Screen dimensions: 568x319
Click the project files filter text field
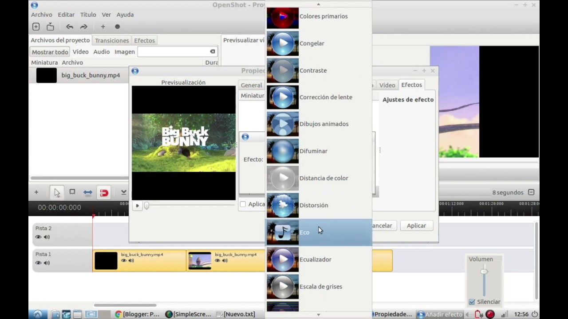point(177,51)
